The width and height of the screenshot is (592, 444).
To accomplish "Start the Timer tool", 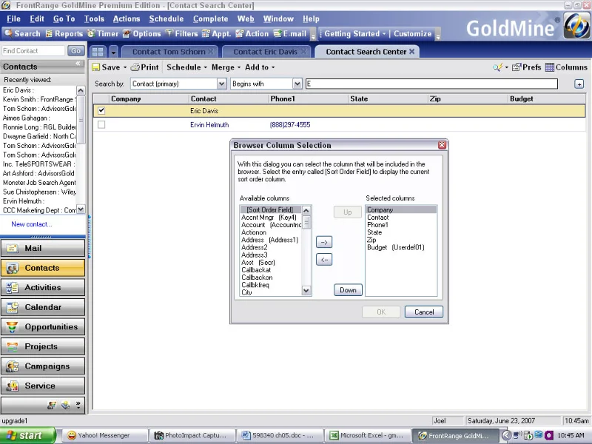I will point(103,33).
